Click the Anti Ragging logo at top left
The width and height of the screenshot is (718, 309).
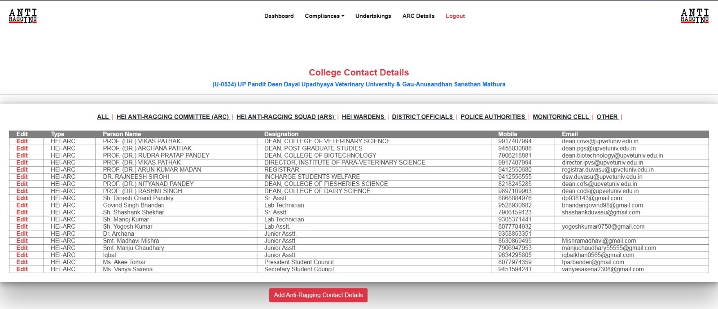click(23, 16)
